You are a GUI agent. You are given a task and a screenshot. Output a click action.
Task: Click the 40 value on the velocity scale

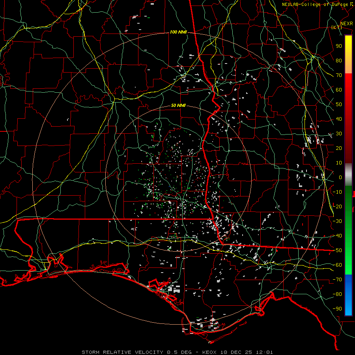(339, 119)
